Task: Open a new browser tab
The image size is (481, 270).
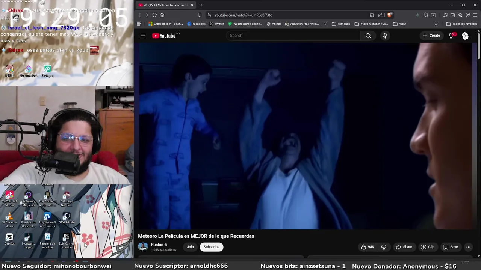Action: 201,5
